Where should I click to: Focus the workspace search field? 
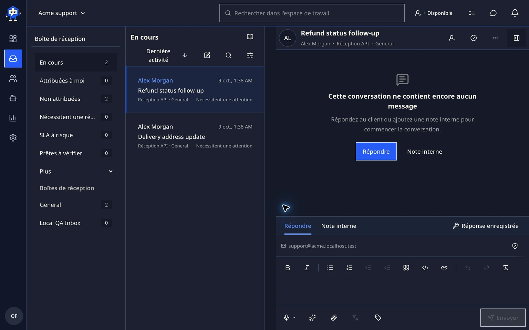tap(312, 13)
